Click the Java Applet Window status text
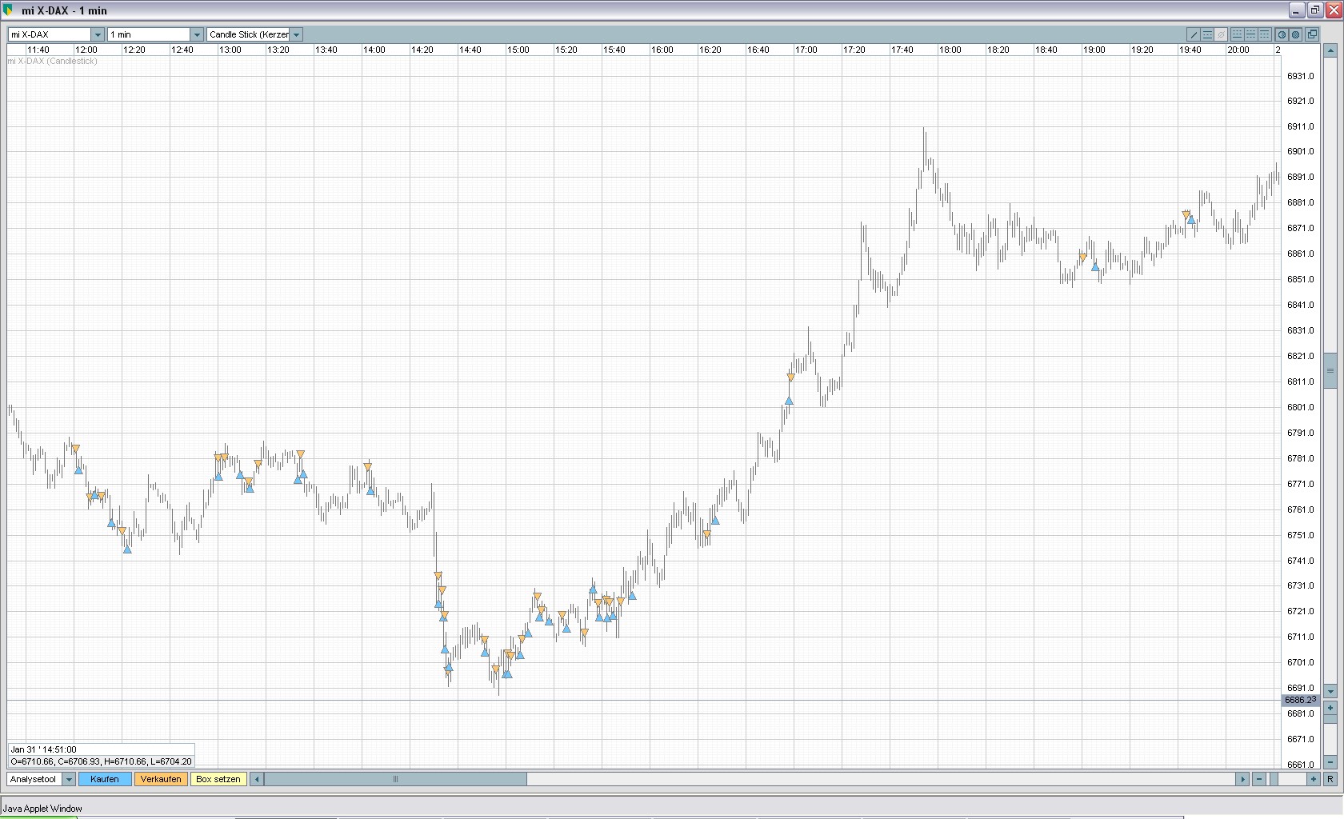This screenshot has width=1344, height=819. pyautogui.click(x=42, y=809)
